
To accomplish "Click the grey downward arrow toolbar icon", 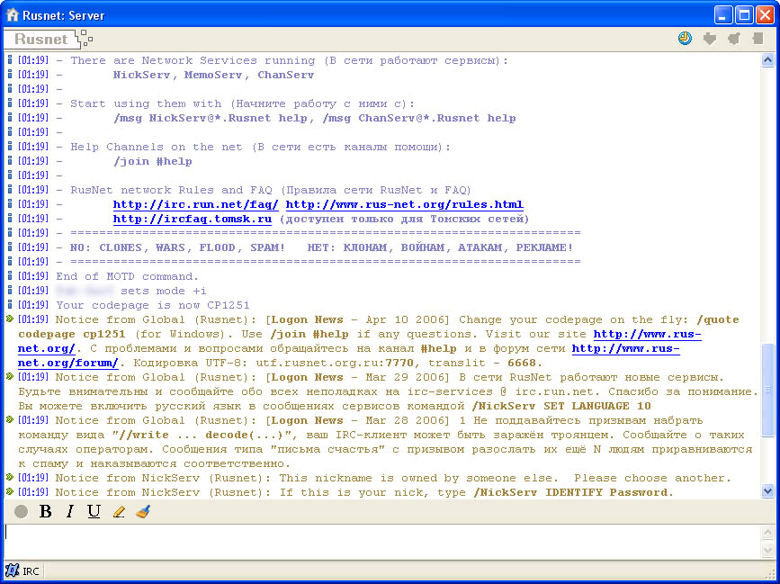I will pyautogui.click(x=709, y=39).
